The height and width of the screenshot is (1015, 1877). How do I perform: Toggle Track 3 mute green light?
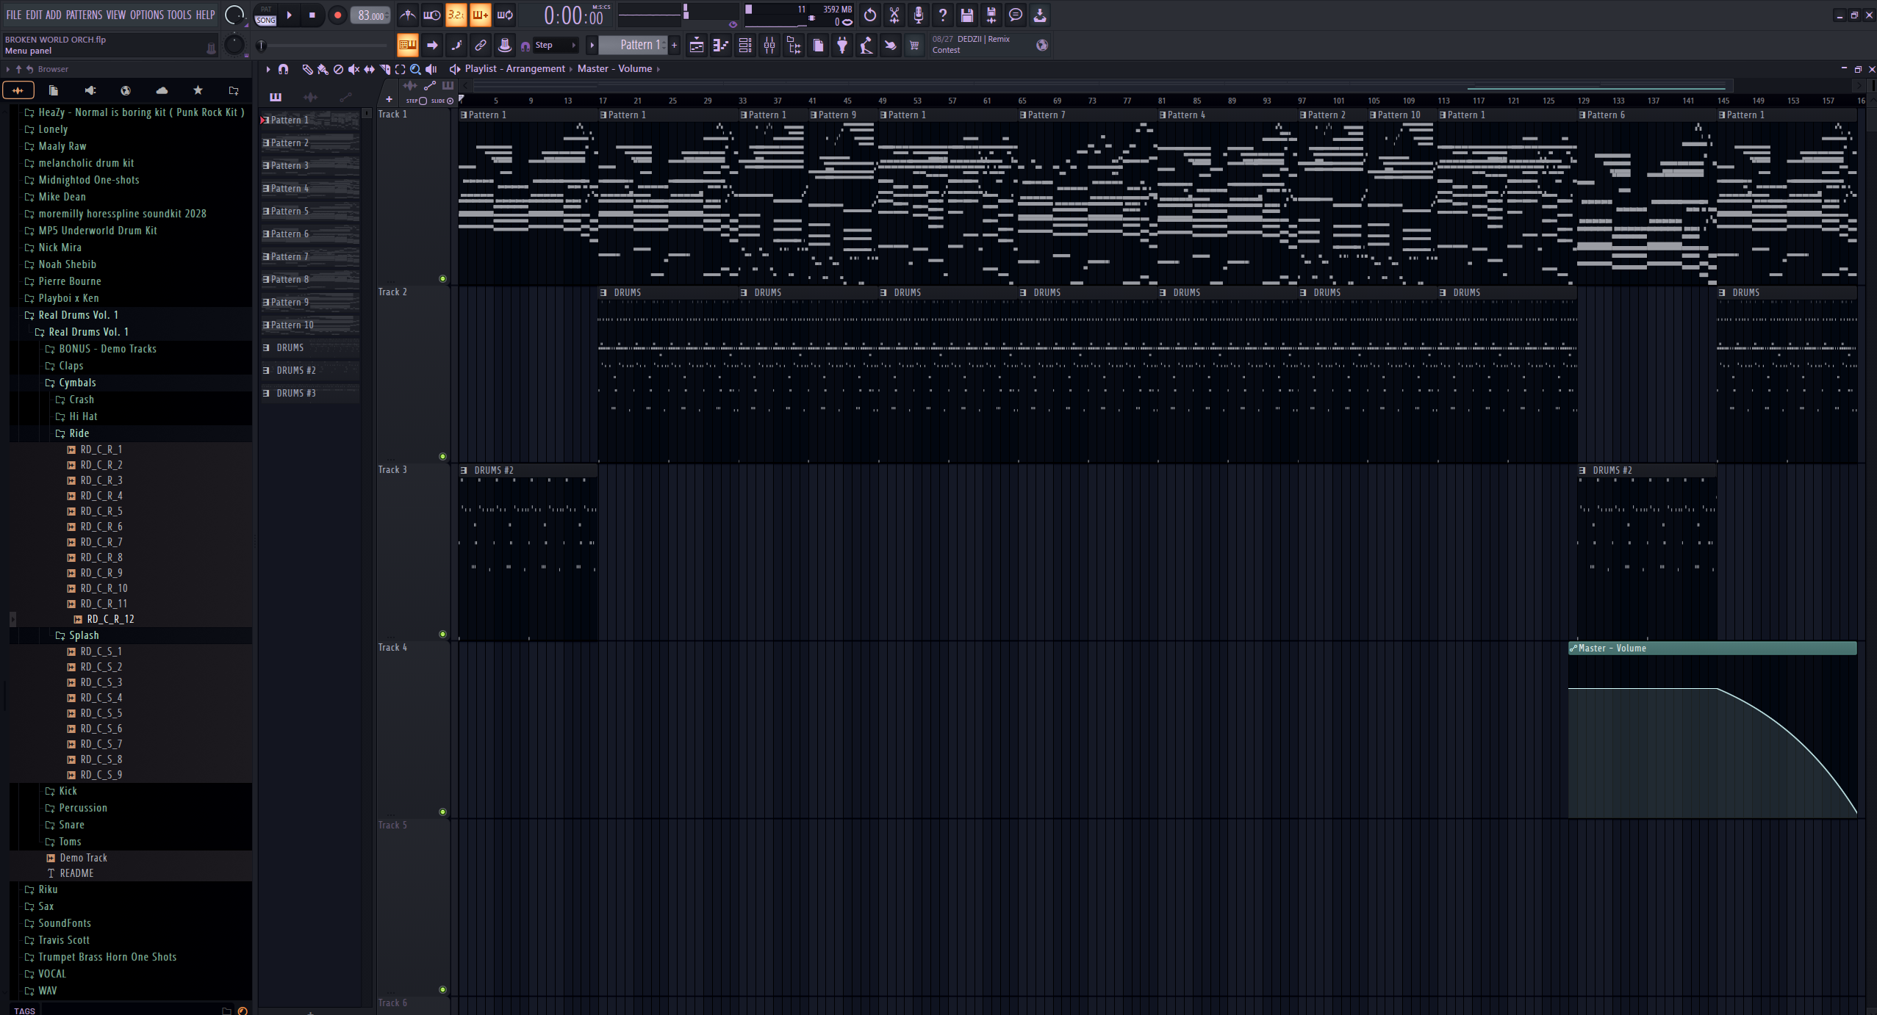tap(442, 635)
